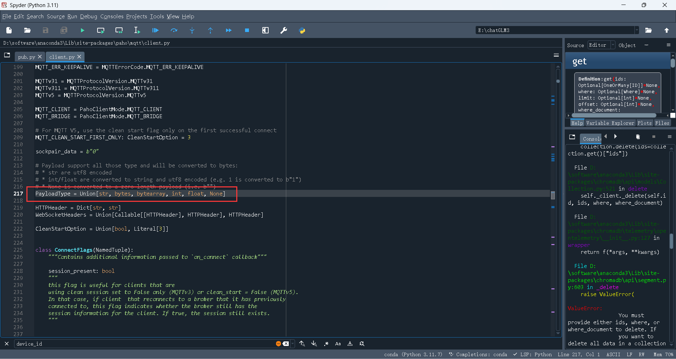
Task: Open the working directory path dropdown
Action: pos(637,30)
